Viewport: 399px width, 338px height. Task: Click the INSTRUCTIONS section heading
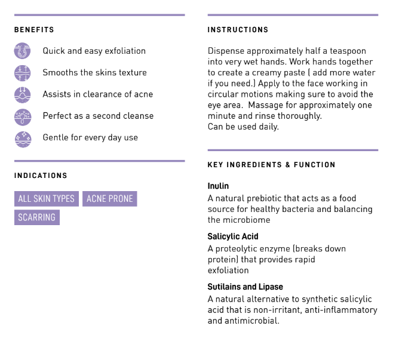238,30
